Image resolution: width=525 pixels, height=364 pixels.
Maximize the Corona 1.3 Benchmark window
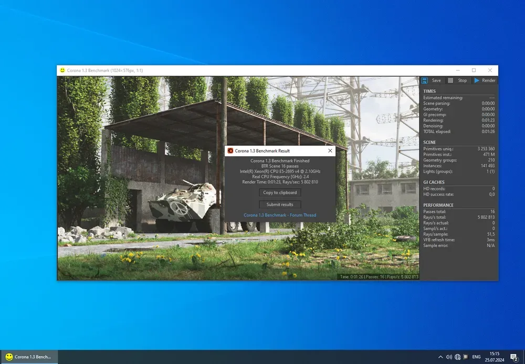(x=474, y=70)
